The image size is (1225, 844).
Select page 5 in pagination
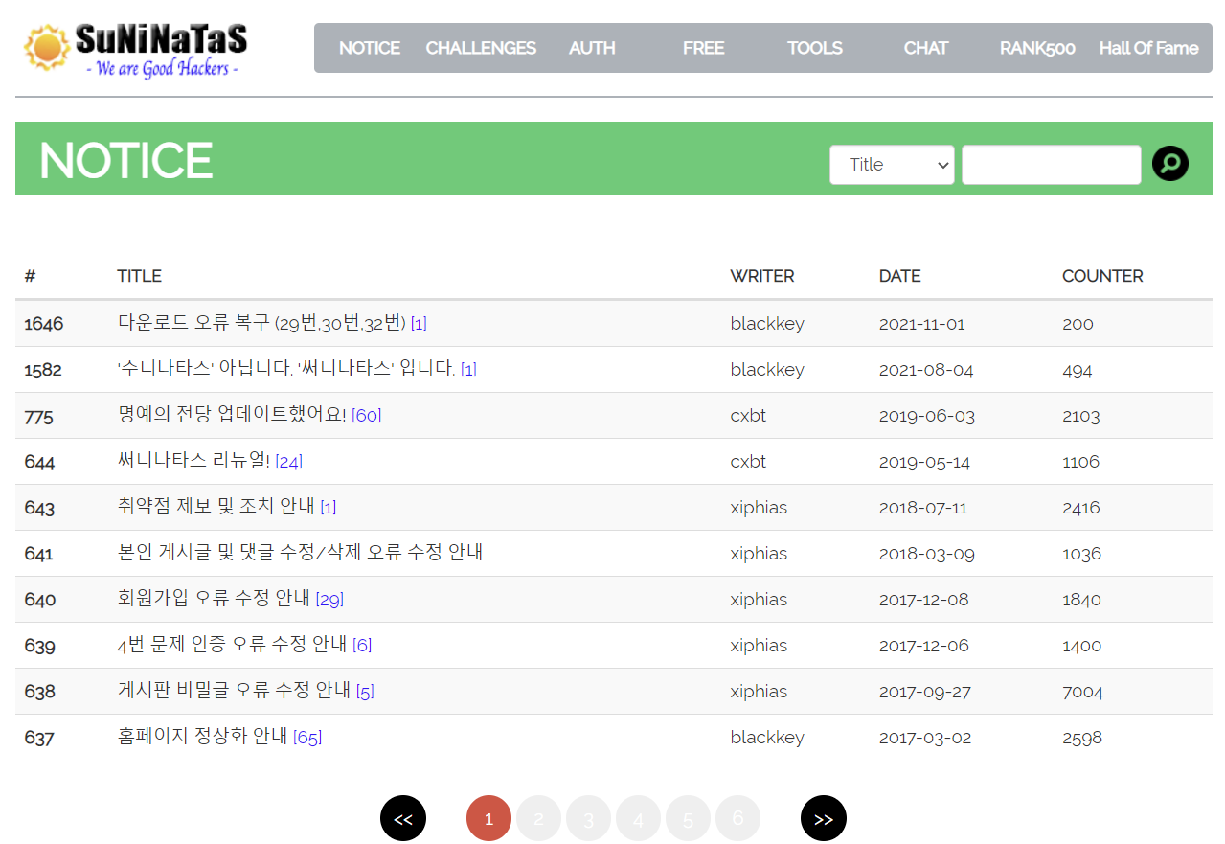point(688,818)
